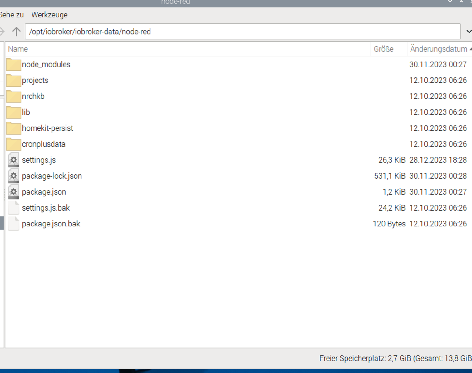Select the cronplusdata folder name

coord(43,144)
